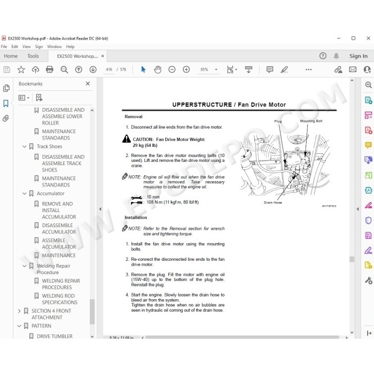Collapse the left navigation pane arrow
The image size is (374, 374).
click(100, 209)
